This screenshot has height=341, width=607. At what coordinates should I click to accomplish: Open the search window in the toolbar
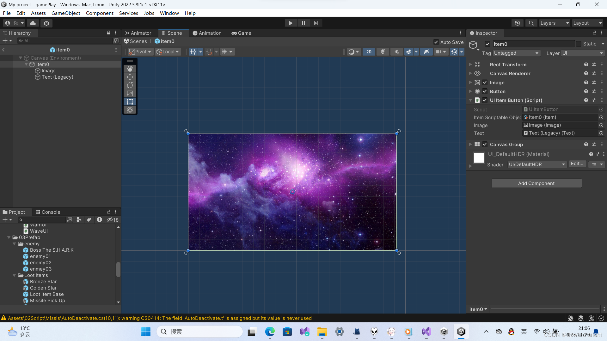pos(531,23)
